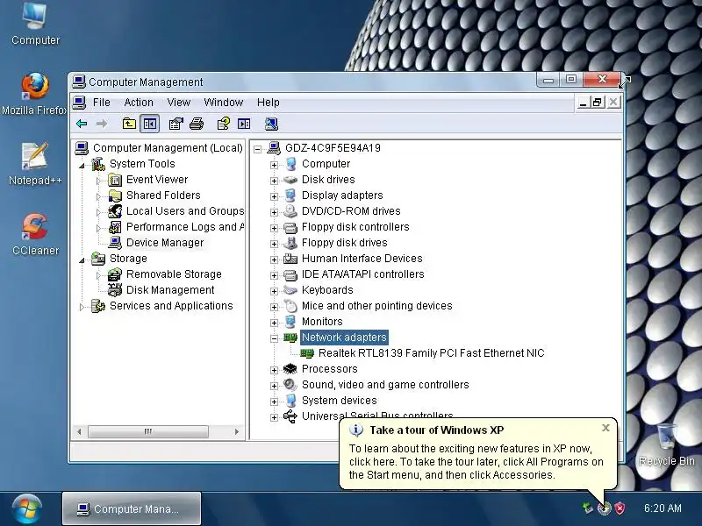This screenshot has height=526, width=702.
Task: Click the greyed Forward arrow toolbar icon
Action: coord(102,124)
